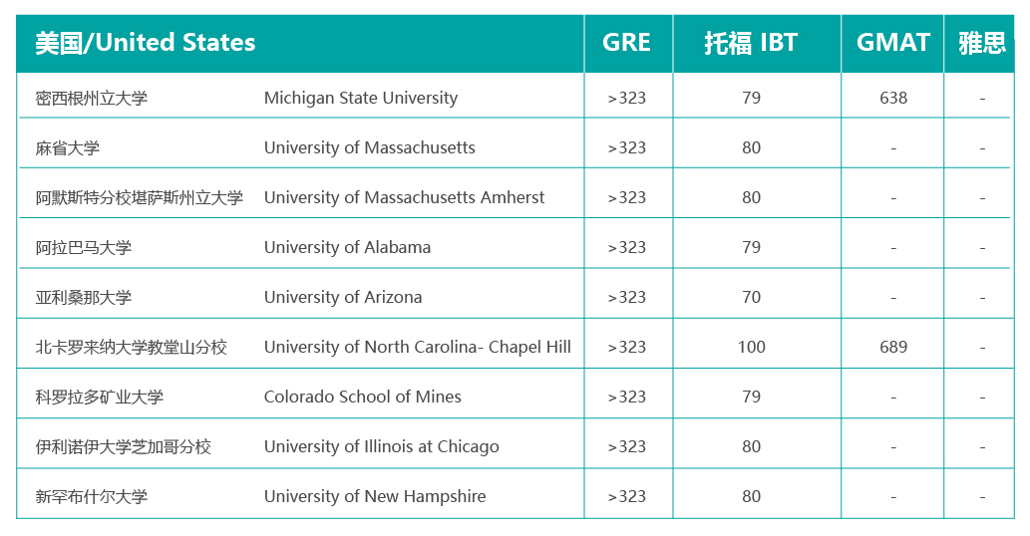This screenshot has width=1030, height=536.
Task: Click the 托福 IBT column header
Action: coord(756,43)
